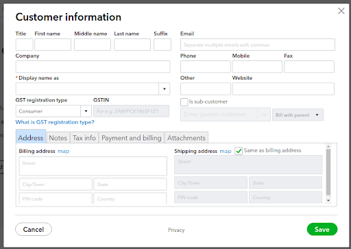Click the shipping PIN code field

click(x=210, y=197)
